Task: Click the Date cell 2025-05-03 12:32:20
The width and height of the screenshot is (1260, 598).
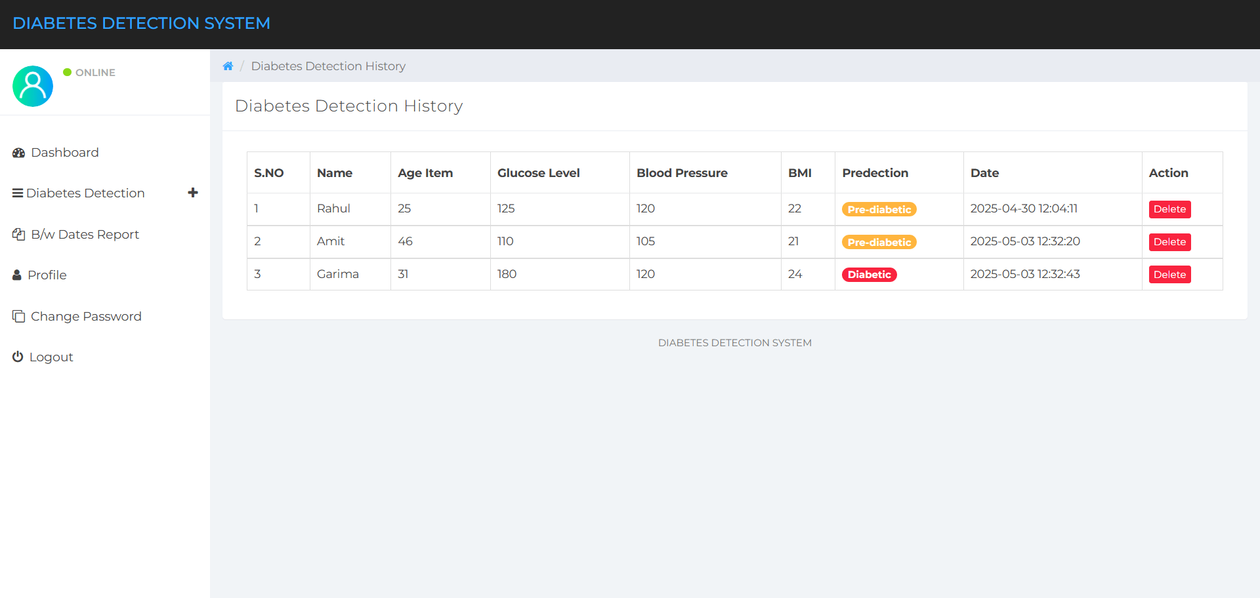Action: click(x=1025, y=241)
